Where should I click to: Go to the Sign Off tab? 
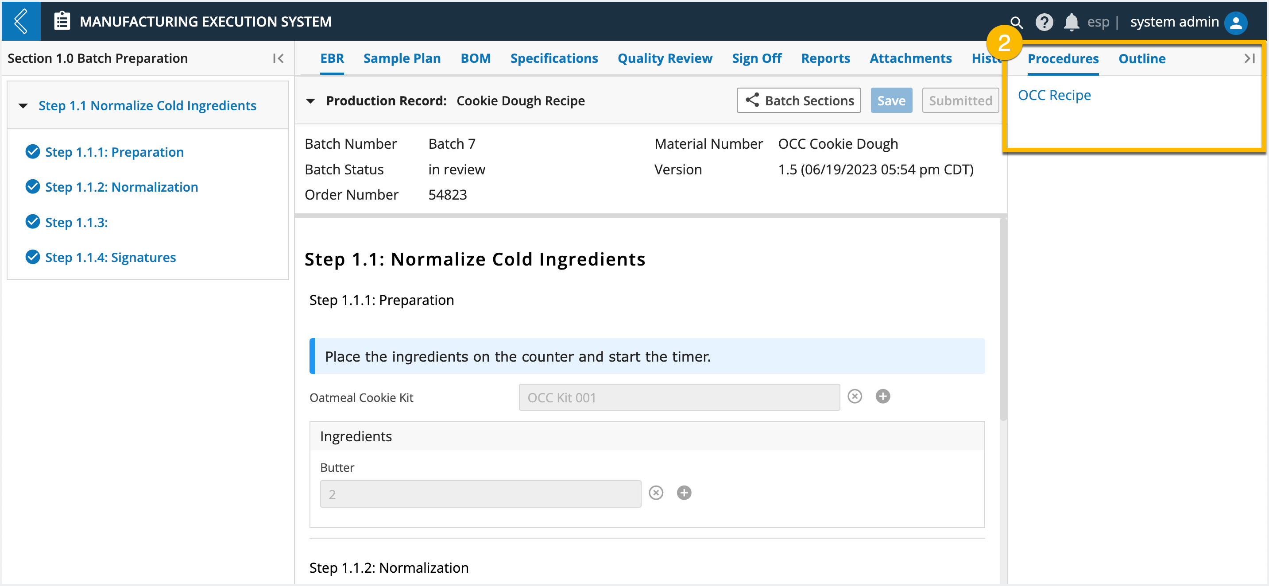757,58
